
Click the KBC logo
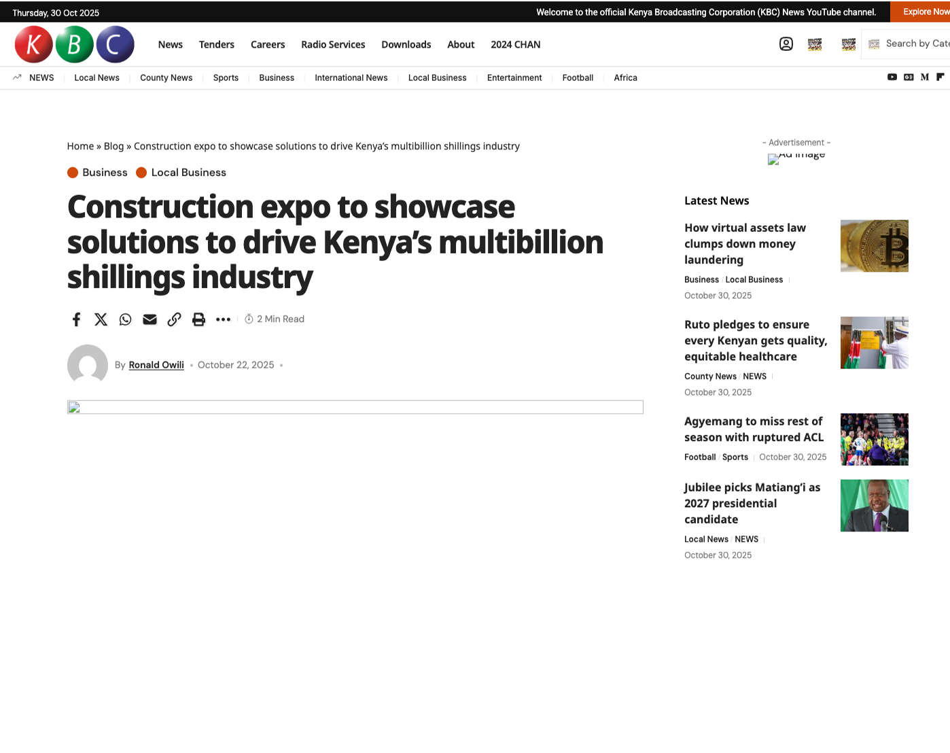click(x=75, y=45)
